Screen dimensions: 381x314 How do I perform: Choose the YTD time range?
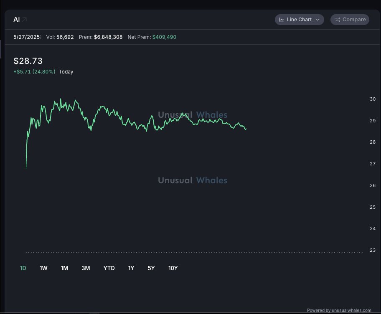[x=109, y=268]
